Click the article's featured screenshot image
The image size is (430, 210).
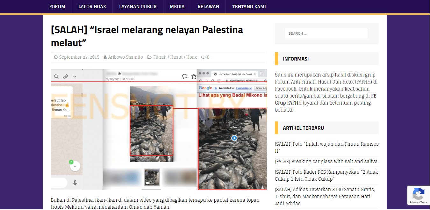(159, 129)
